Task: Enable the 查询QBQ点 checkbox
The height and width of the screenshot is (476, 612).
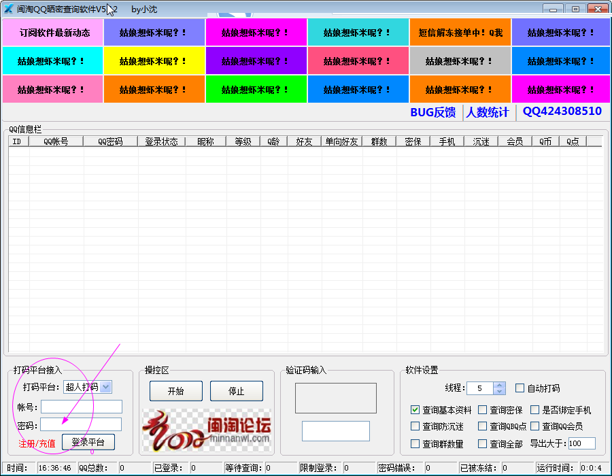Action: 482,426
